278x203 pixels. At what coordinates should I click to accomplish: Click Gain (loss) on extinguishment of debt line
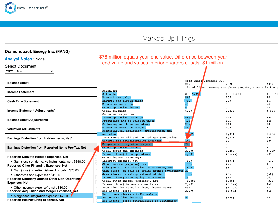[x=134, y=174]
